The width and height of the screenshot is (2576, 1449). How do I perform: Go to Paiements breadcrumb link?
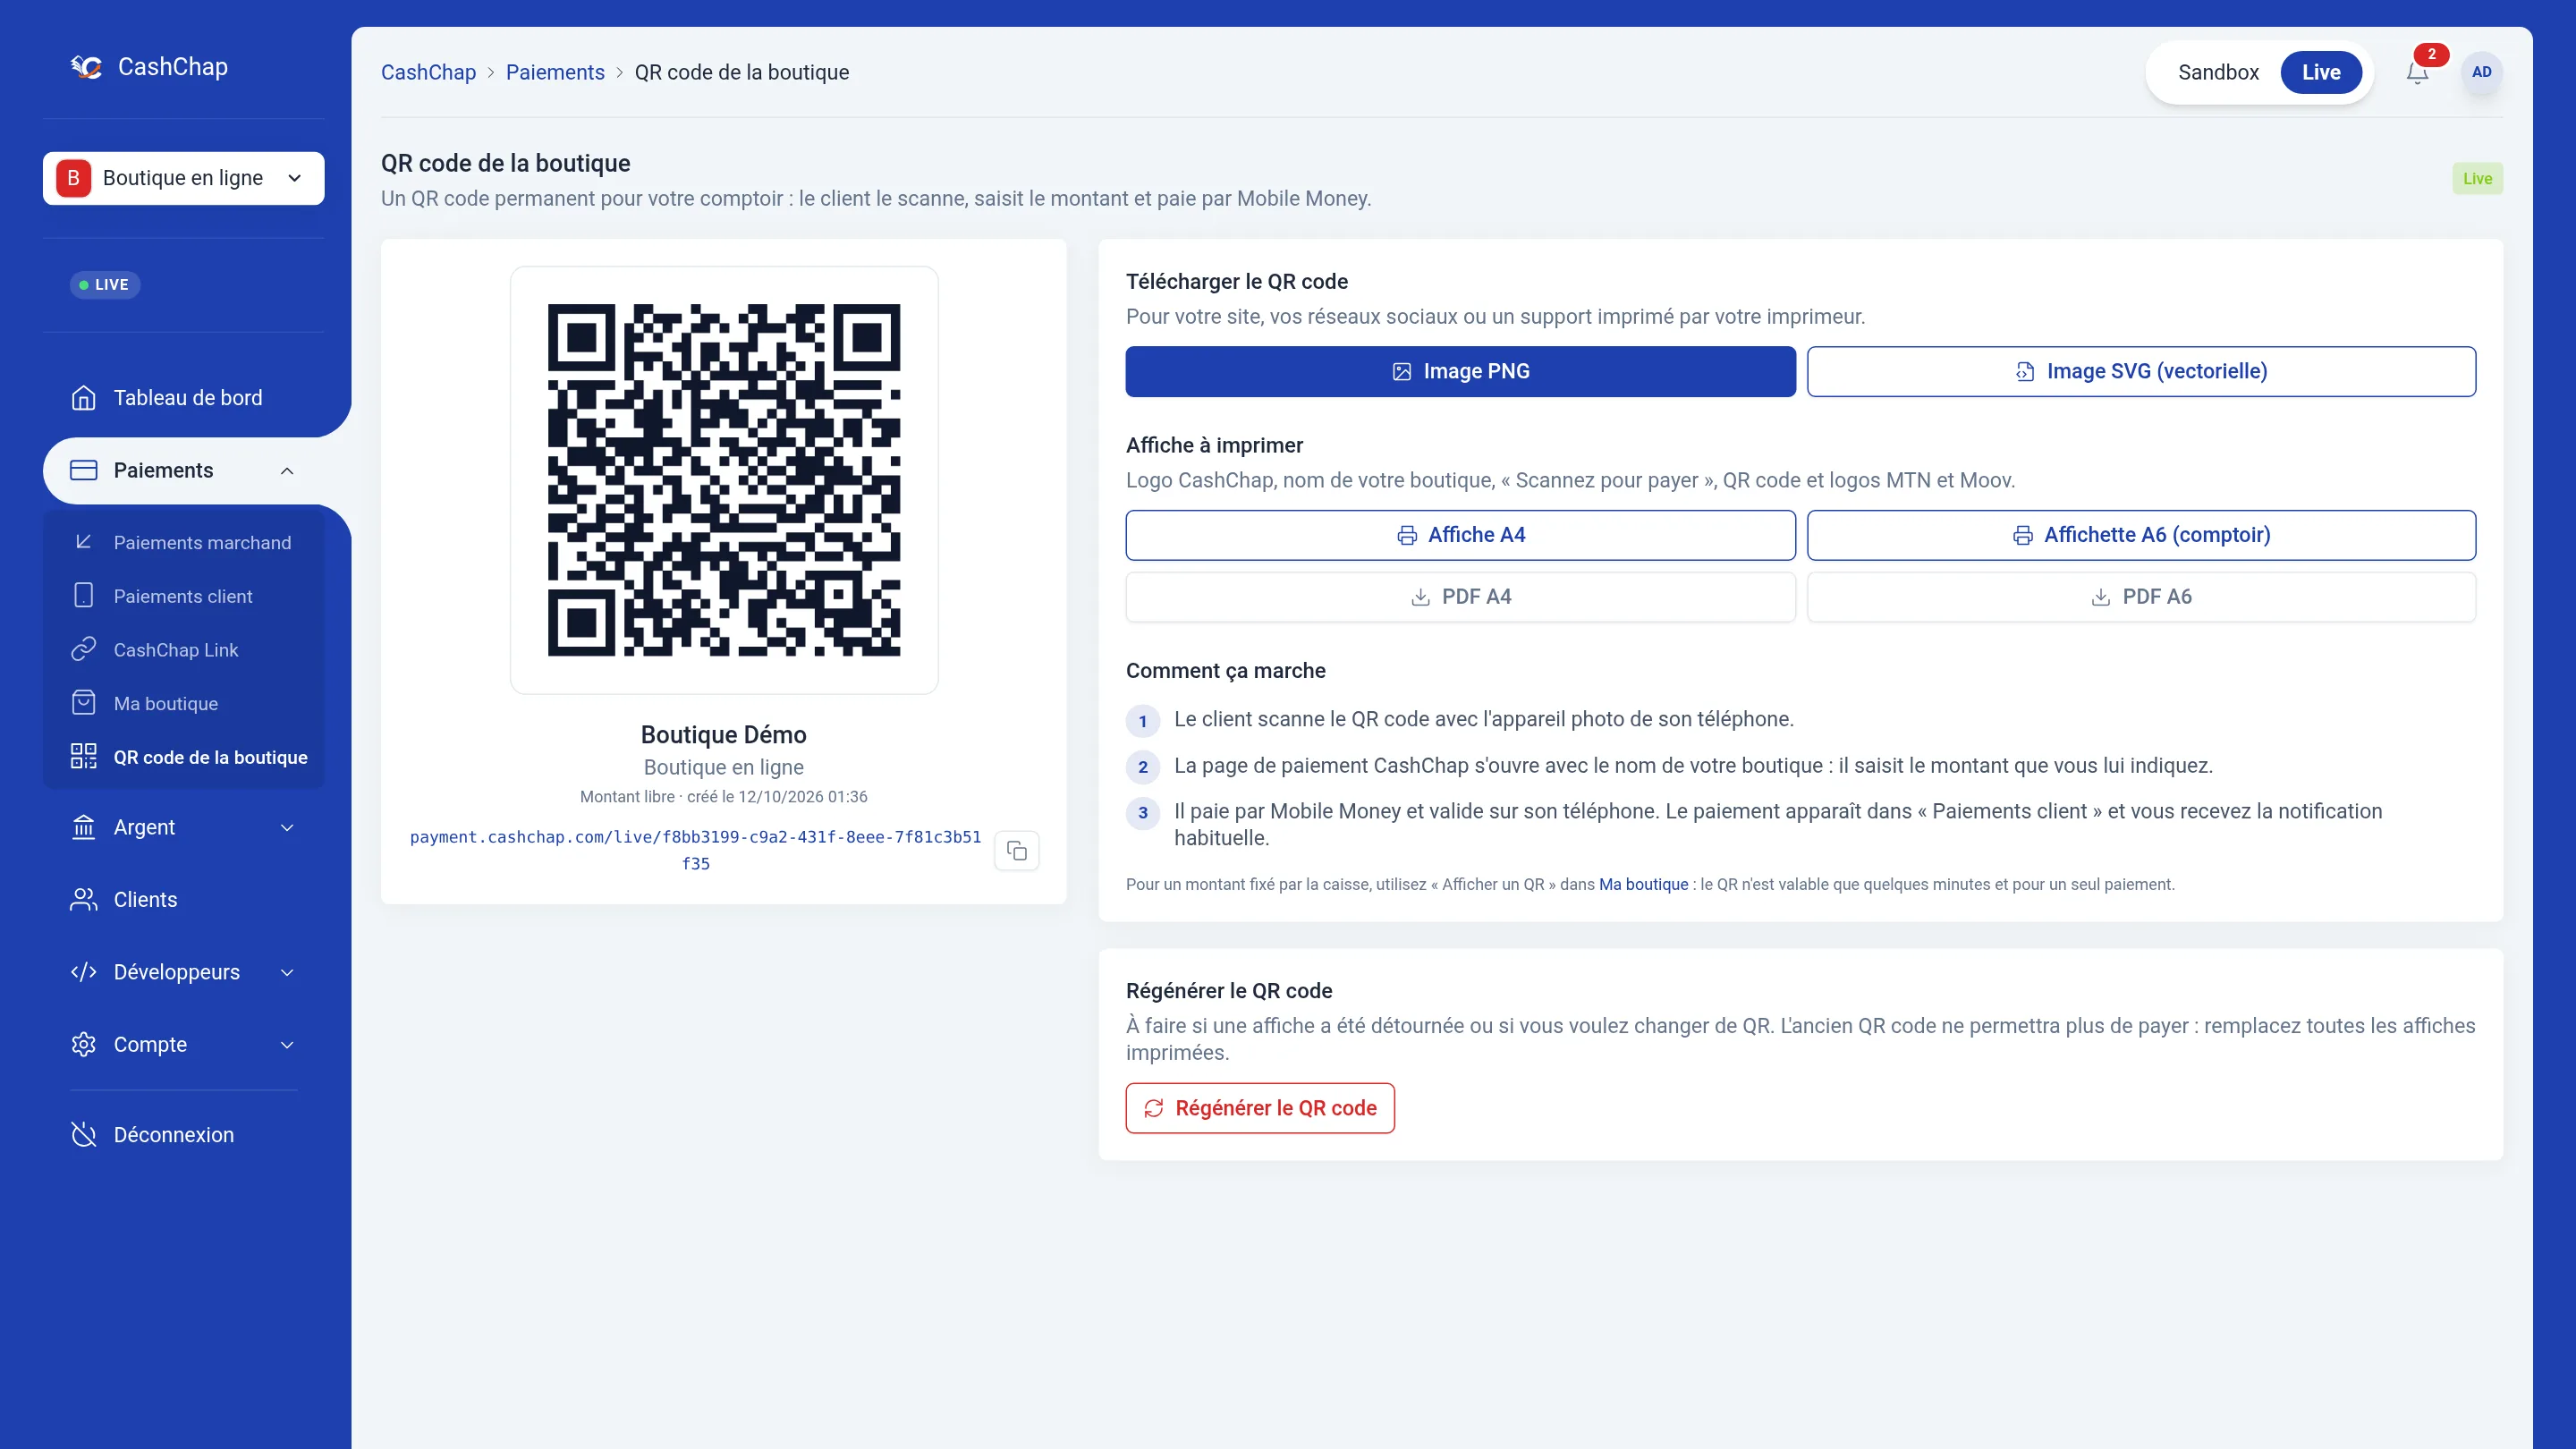coord(555,72)
